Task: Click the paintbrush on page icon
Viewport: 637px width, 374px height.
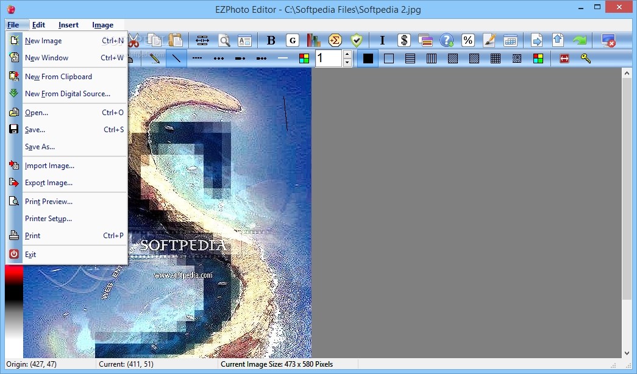Action: point(489,40)
